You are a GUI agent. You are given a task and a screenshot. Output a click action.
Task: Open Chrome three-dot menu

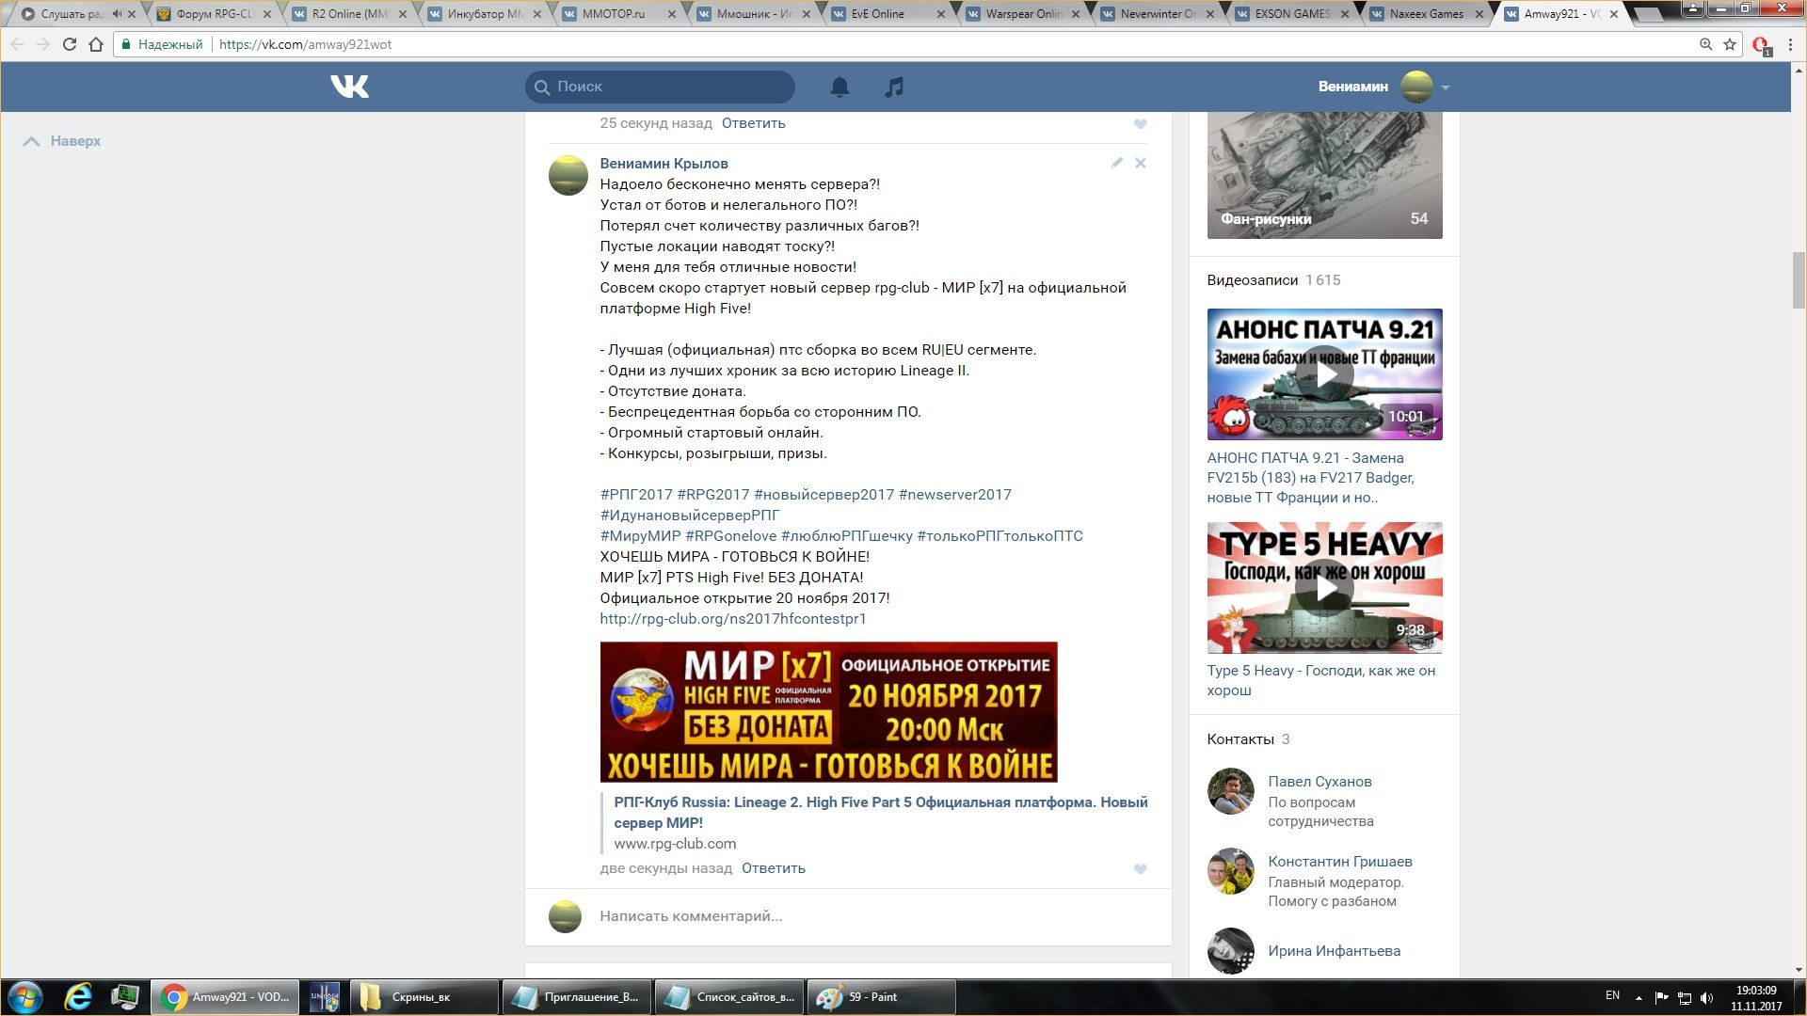(x=1790, y=44)
